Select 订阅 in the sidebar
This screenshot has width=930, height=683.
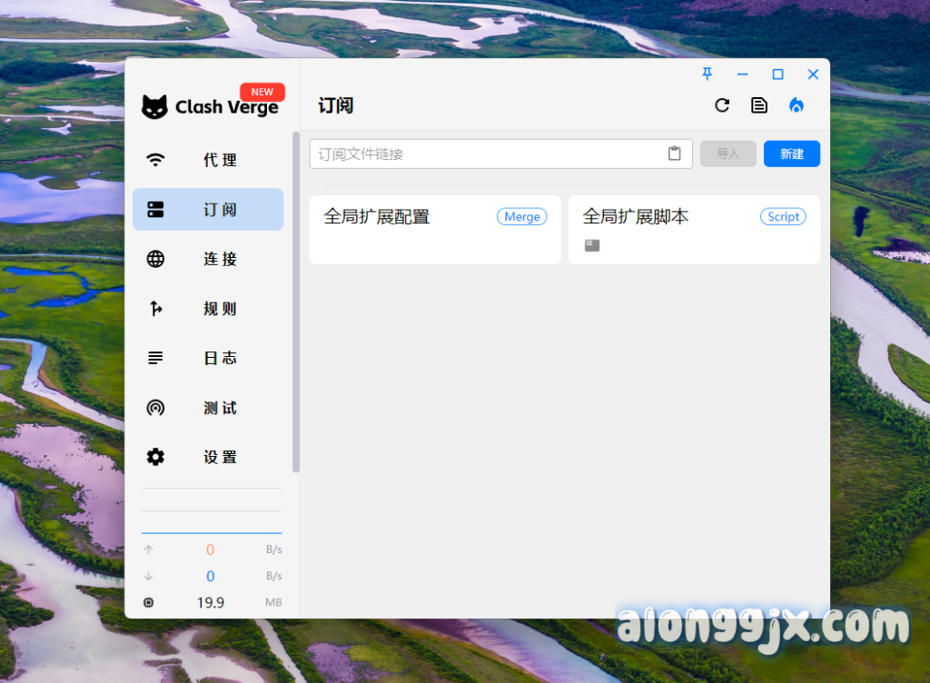pyautogui.click(x=208, y=210)
